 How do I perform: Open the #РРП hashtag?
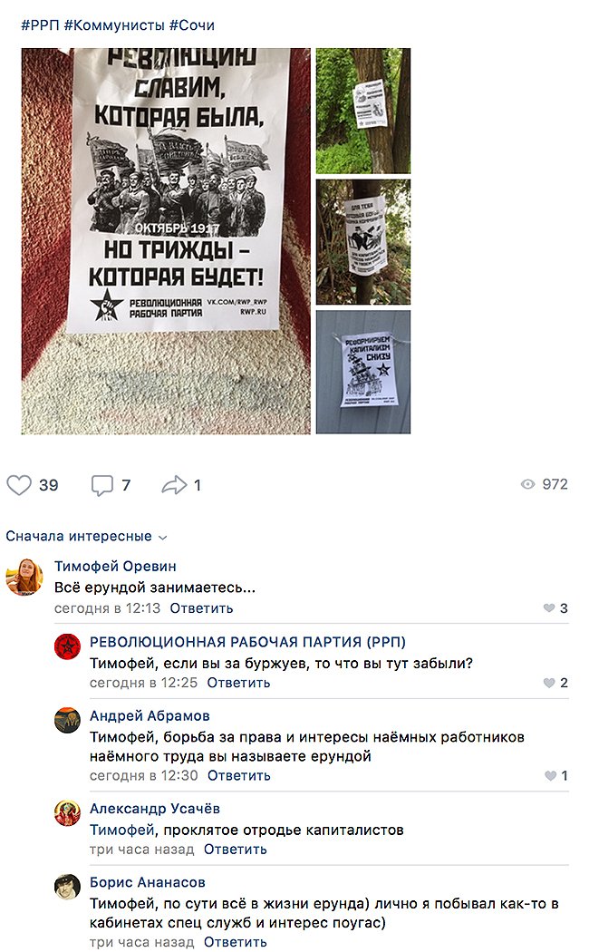pos(40,25)
